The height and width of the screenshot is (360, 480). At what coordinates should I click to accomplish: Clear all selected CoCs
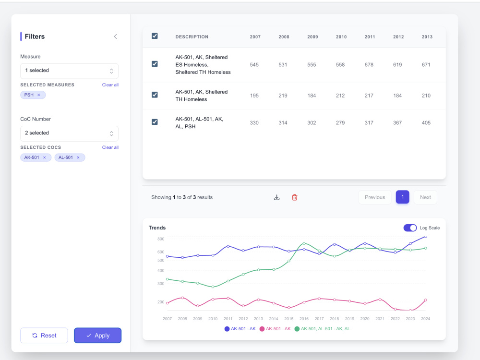point(110,147)
